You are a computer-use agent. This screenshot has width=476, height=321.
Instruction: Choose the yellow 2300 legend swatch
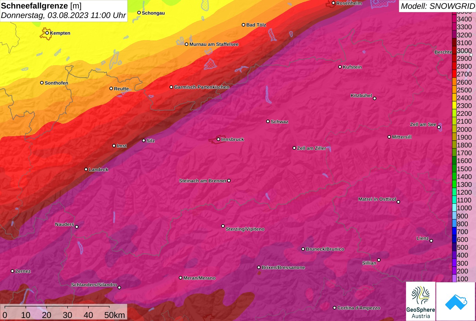454,106
